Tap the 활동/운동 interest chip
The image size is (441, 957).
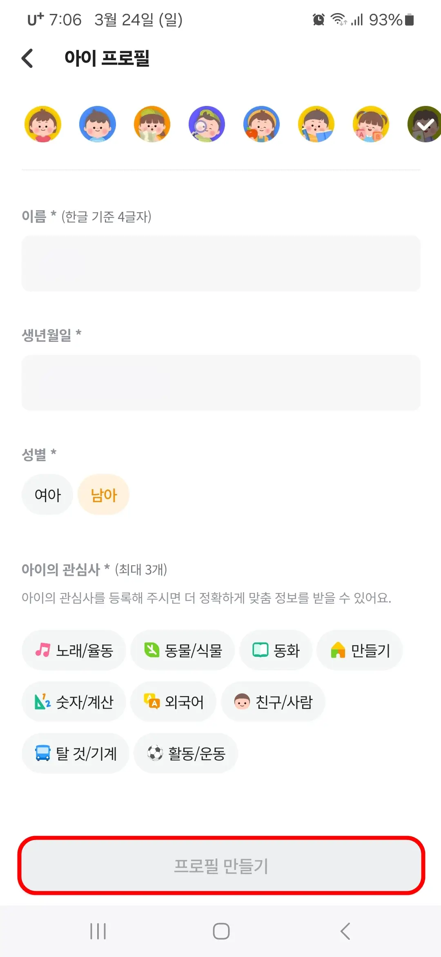pyautogui.click(x=185, y=753)
